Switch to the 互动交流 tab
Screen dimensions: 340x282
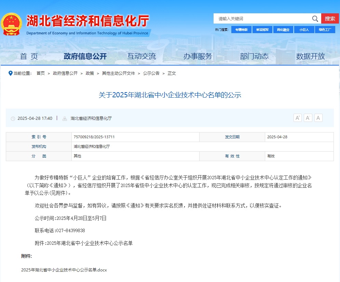click(141, 56)
